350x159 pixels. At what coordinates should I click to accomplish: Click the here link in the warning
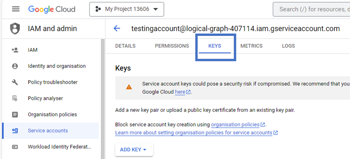click(x=181, y=92)
